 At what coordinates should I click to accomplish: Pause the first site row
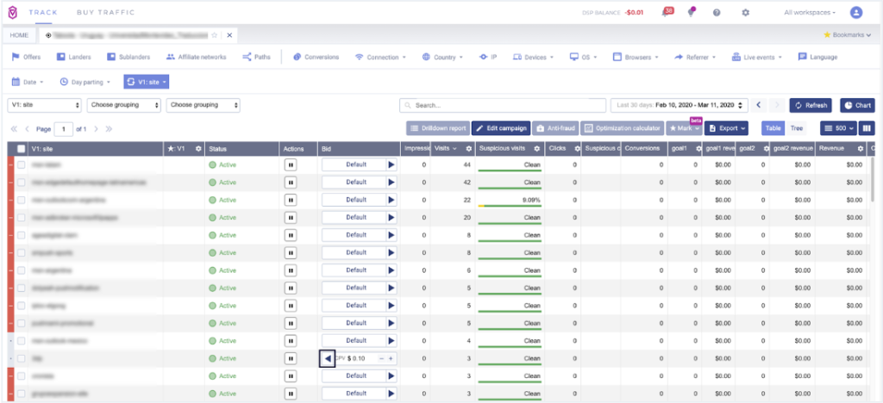coord(291,164)
